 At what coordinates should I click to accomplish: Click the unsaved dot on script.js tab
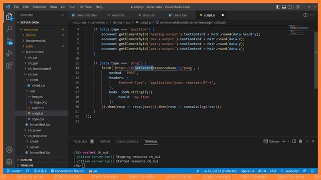(223, 15)
